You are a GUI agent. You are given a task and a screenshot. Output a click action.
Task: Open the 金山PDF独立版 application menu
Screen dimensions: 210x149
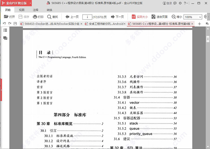(x=16, y=3)
